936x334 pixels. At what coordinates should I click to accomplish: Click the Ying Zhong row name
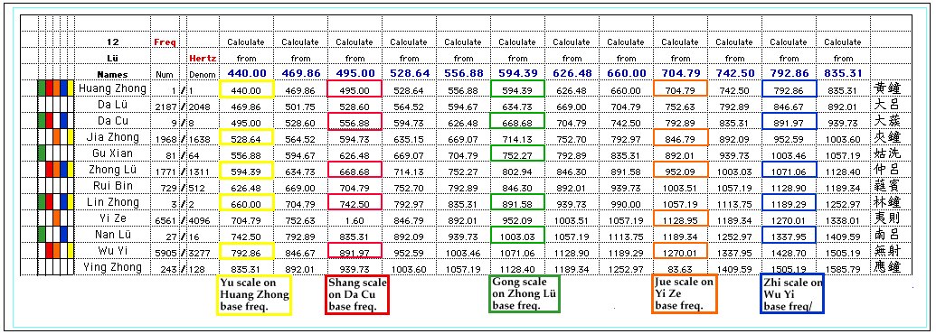click(113, 266)
